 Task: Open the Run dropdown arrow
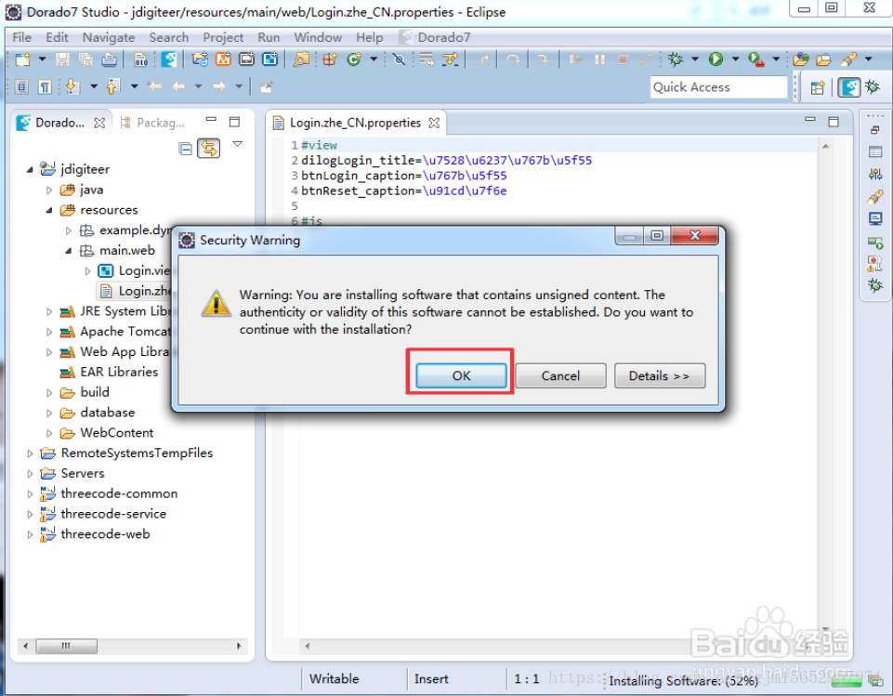pyautogui.click(x=735, y=59)
